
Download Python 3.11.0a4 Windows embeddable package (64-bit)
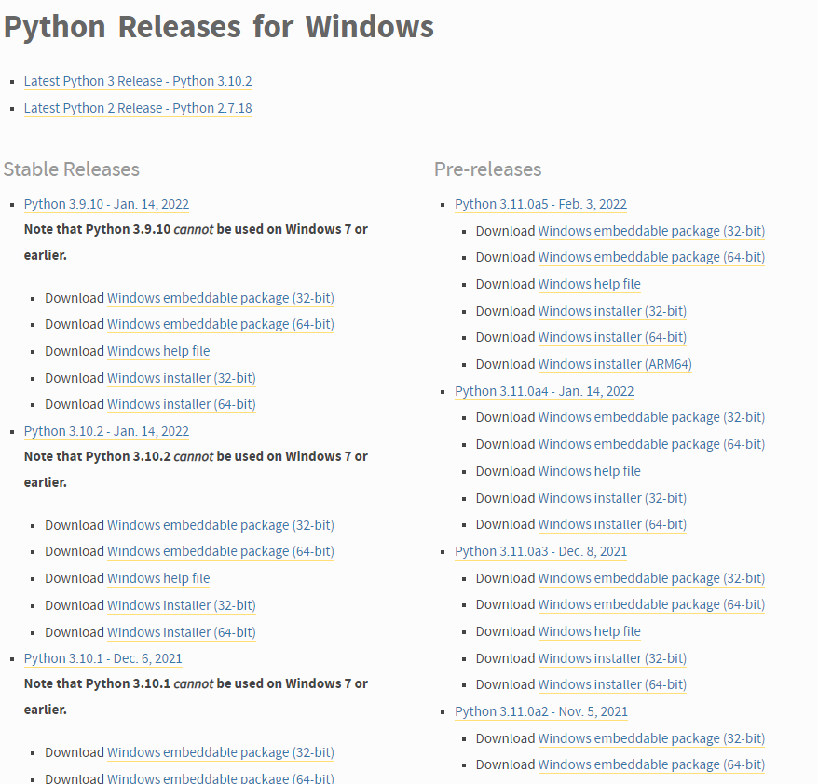[x=651, y=445]
